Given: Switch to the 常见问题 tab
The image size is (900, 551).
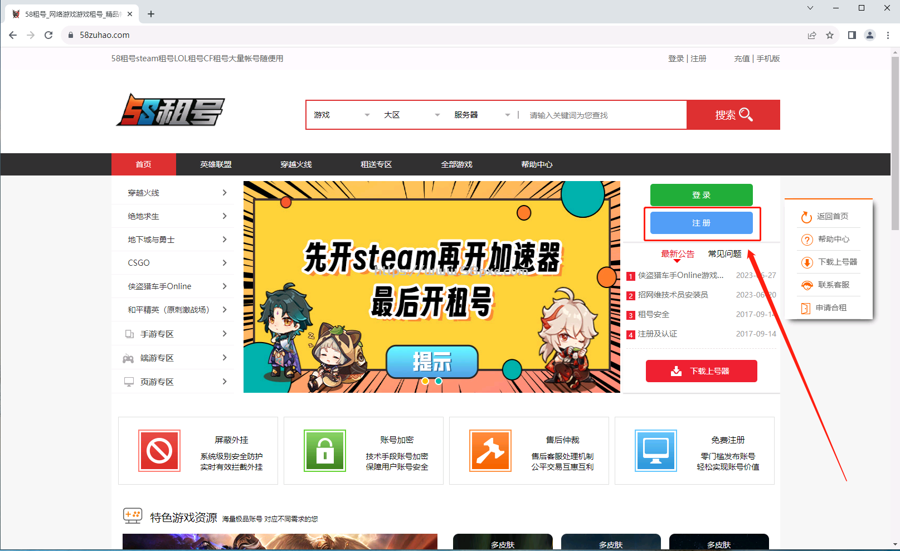Looking at the screenshot, I should [x=724, y=254].
